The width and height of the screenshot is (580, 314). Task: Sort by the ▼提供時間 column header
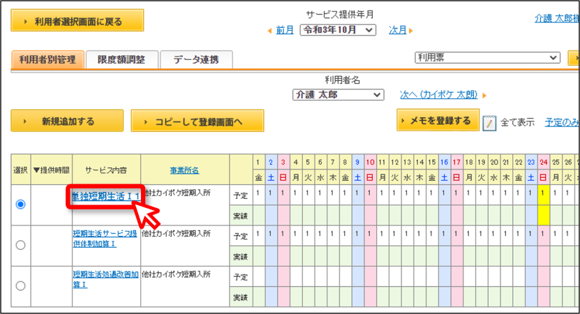click(x=52, y=170)
